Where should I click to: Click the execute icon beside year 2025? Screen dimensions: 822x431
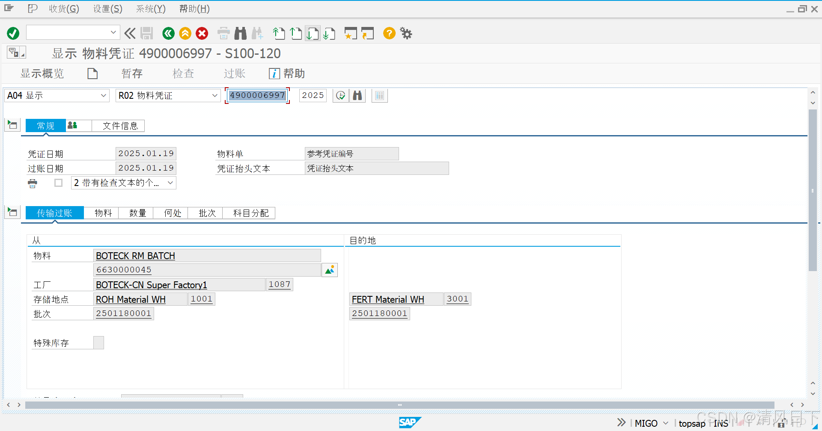pos(340,95)
